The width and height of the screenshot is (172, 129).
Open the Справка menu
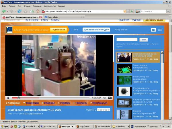62,6
